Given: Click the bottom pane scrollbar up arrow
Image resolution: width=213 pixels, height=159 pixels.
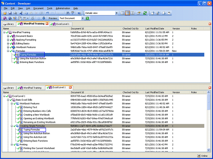Looking at the screenshot, I should coord(209,92).
